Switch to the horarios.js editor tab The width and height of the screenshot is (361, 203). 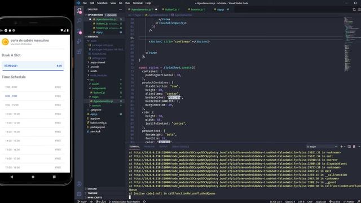coord(197,10)
